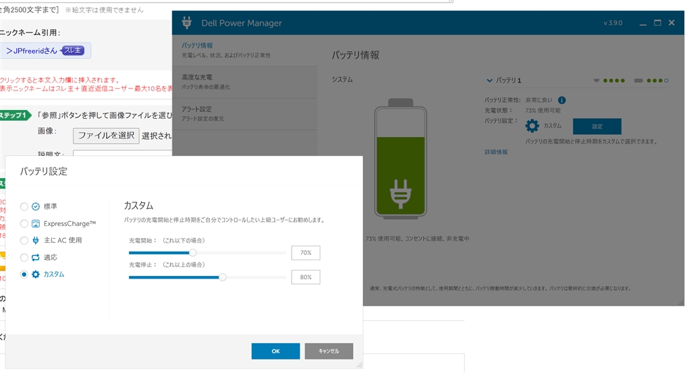Click the バッテリ設定 dialog title
The height and width of the screenshot is (373, 691).
(x=44, y=172)
